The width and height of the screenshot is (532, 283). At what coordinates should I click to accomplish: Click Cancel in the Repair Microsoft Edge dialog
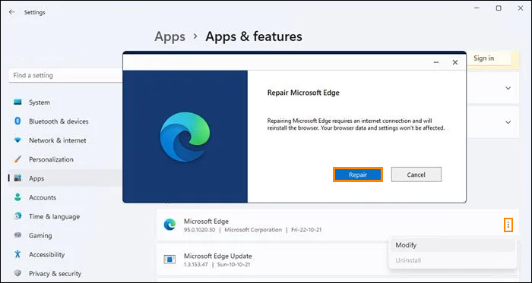(x=416, y=175)
